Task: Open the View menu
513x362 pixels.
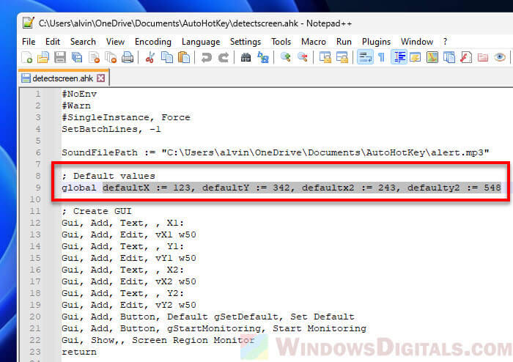Action: click(115, 42)
